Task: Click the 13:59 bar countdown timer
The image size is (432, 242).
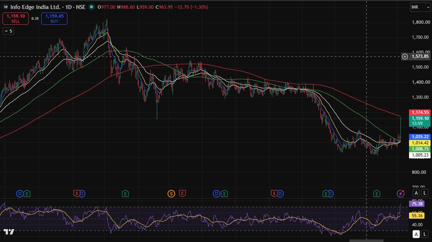Action: pos(417,124)
